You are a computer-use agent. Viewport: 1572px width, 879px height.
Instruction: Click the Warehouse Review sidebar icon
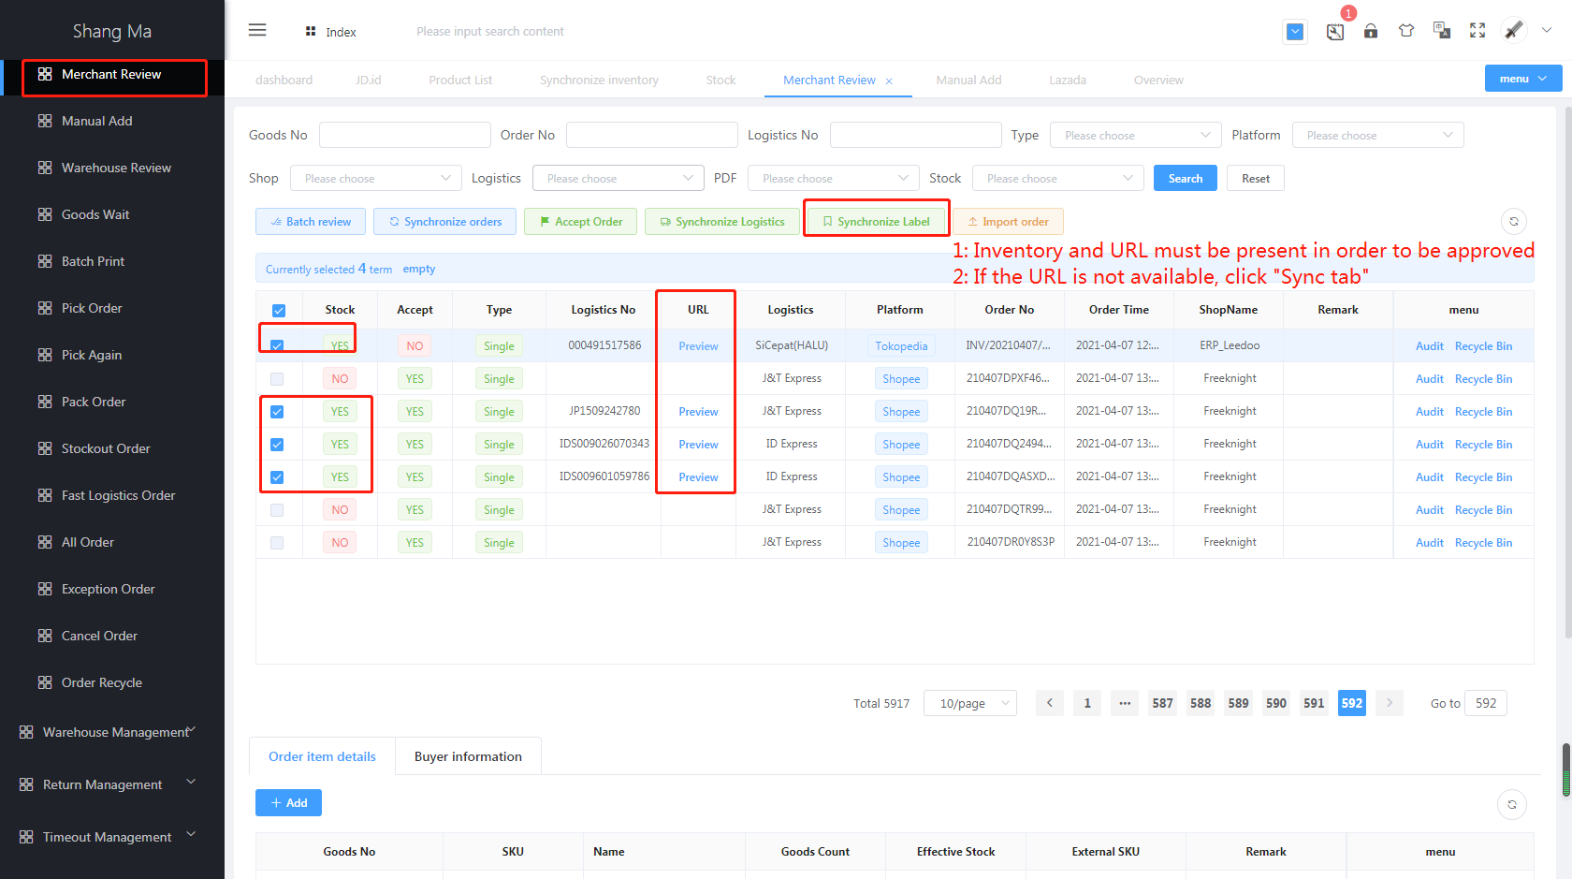point(45,168)
